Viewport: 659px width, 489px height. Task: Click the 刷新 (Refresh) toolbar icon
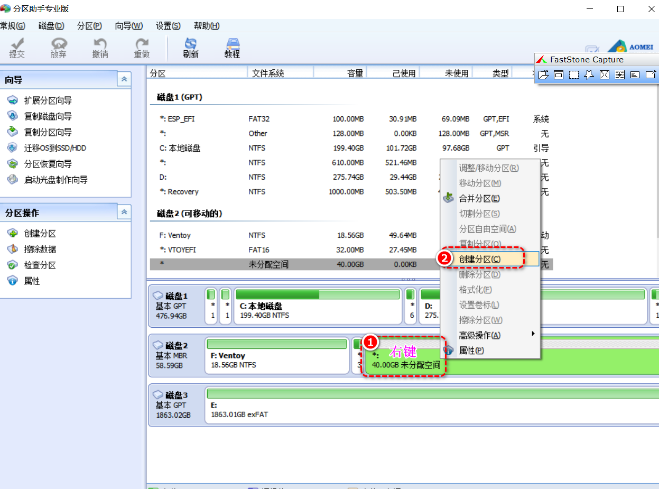pyautogui.click(x=191, y=48)
